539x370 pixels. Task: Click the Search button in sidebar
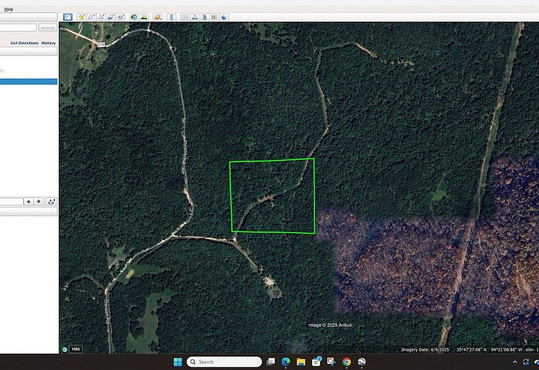tap(48, 27)
